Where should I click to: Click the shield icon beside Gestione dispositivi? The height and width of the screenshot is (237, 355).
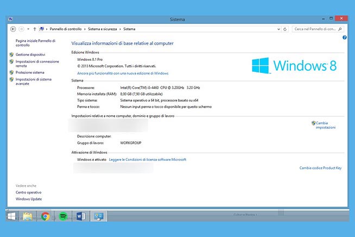tap(11, 55)
